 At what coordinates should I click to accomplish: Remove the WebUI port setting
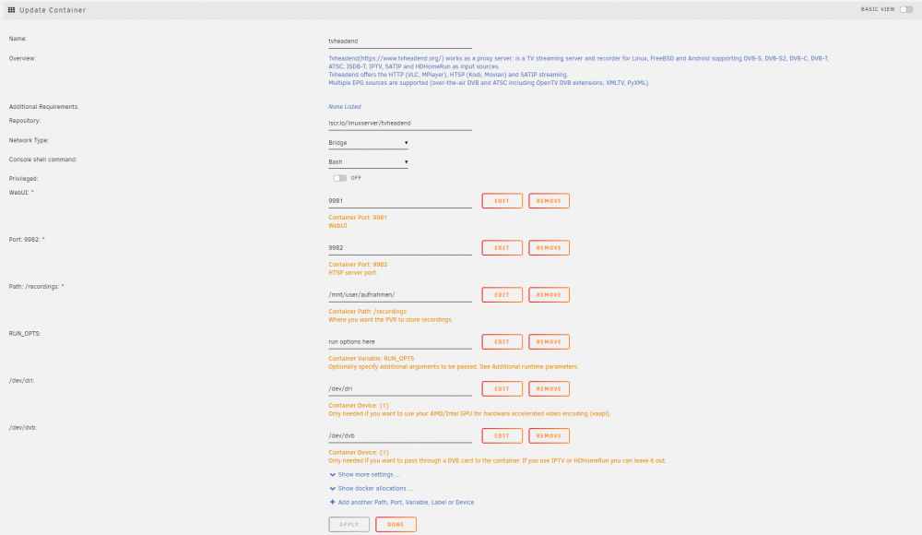(549, 201)
